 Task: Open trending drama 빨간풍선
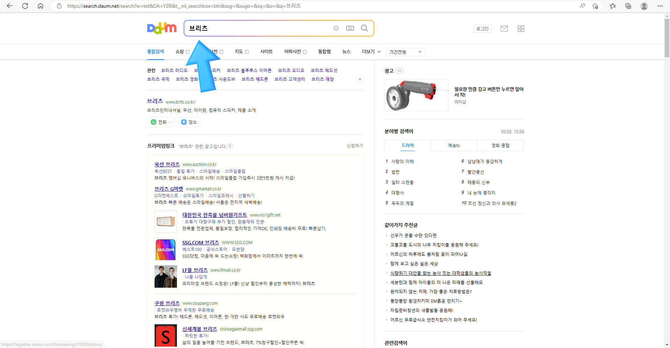click(476, 172)
